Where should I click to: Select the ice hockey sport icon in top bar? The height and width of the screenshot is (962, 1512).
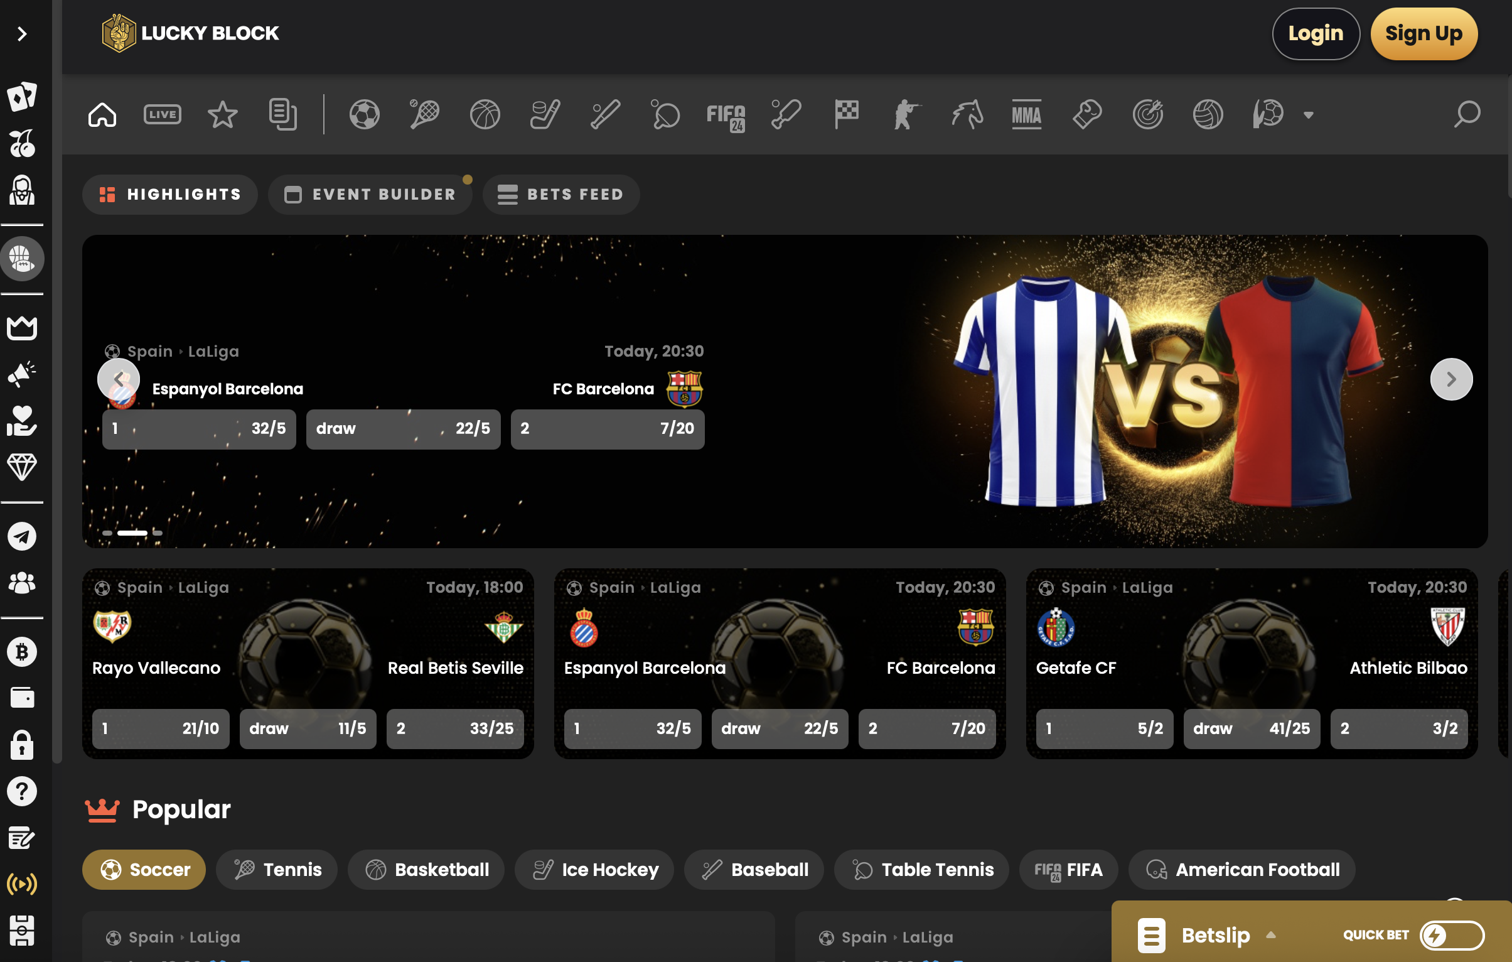pos(545,114)
